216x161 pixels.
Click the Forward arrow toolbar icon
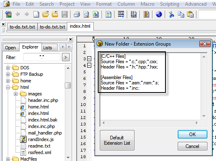(x=27, y=14)
